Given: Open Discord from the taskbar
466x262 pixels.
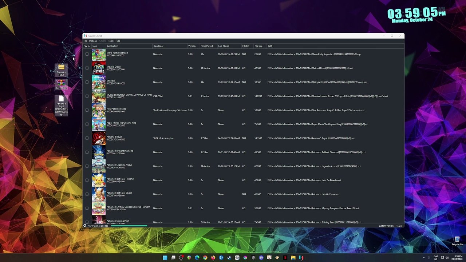Looking at the screenshot, I should click(x=261, y=258).
